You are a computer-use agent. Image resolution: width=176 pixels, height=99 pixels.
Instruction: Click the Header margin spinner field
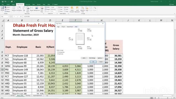(x=89, y=31)
